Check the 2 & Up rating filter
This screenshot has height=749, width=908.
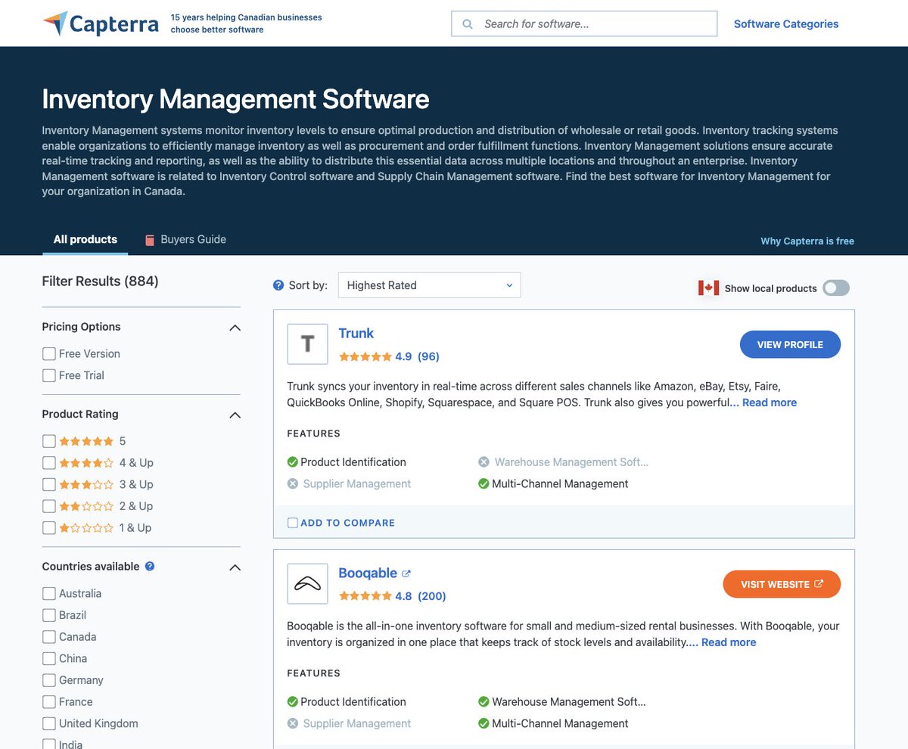[x=49, y=506]
